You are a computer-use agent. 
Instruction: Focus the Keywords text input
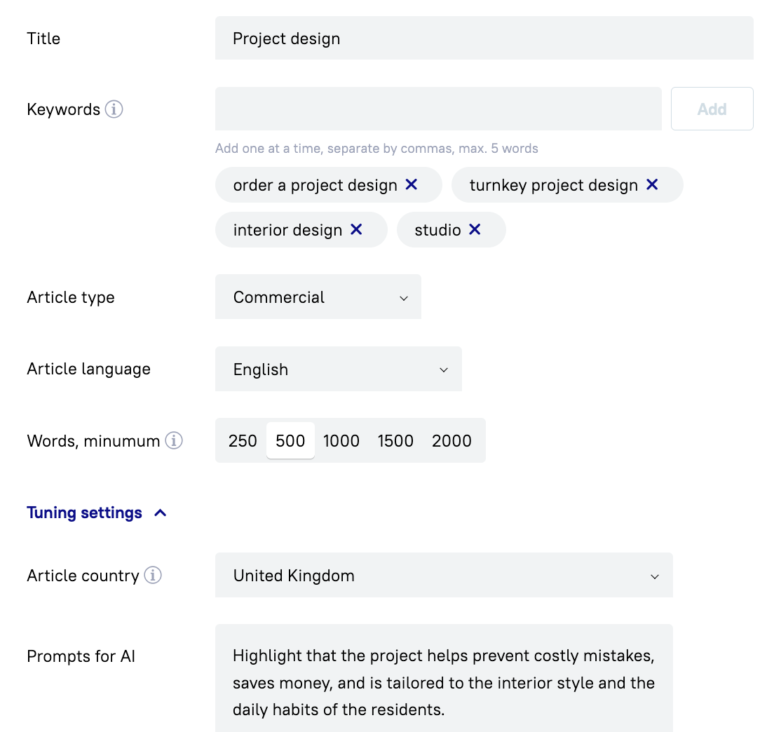coord(437,109)
